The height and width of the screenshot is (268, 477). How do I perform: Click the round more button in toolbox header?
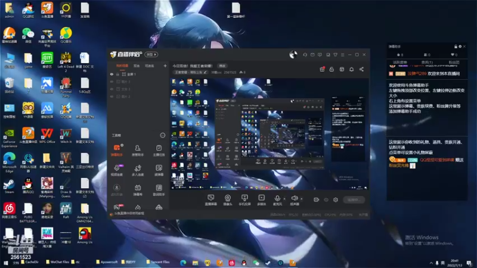(163, 135)
